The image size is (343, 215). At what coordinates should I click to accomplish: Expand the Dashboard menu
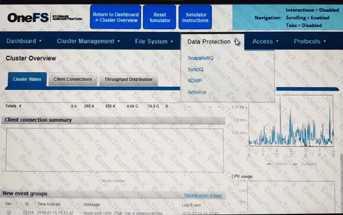pyautogui.click(x=24, y=41)
